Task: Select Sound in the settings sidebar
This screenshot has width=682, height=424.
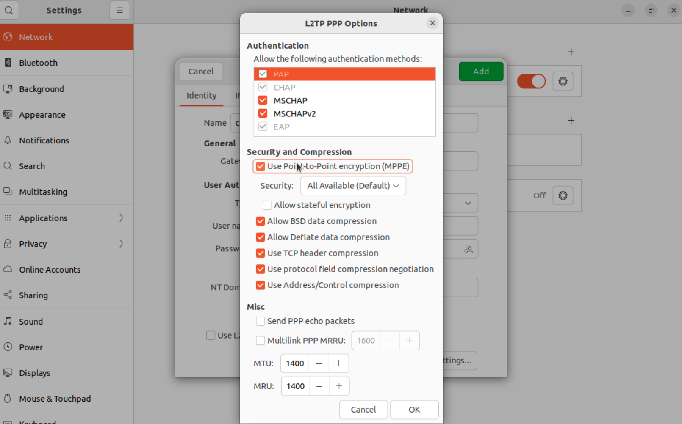Action: click(31, 322)
